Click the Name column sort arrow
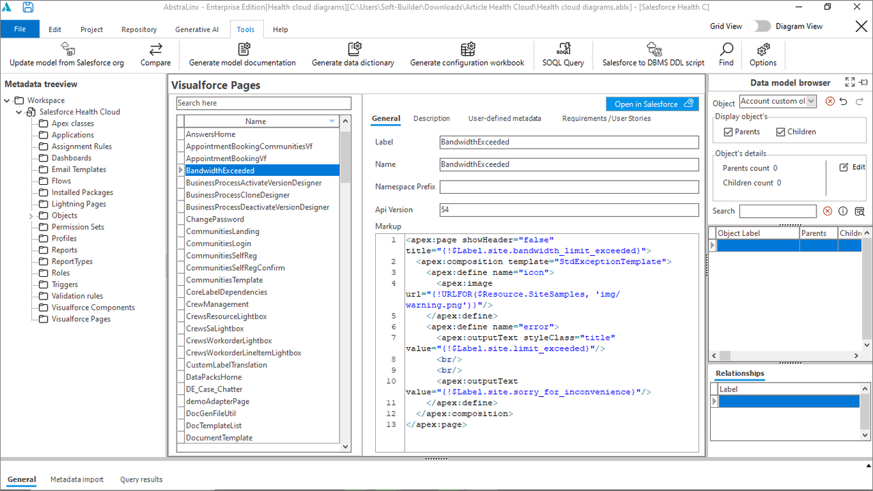 point(332,121)
